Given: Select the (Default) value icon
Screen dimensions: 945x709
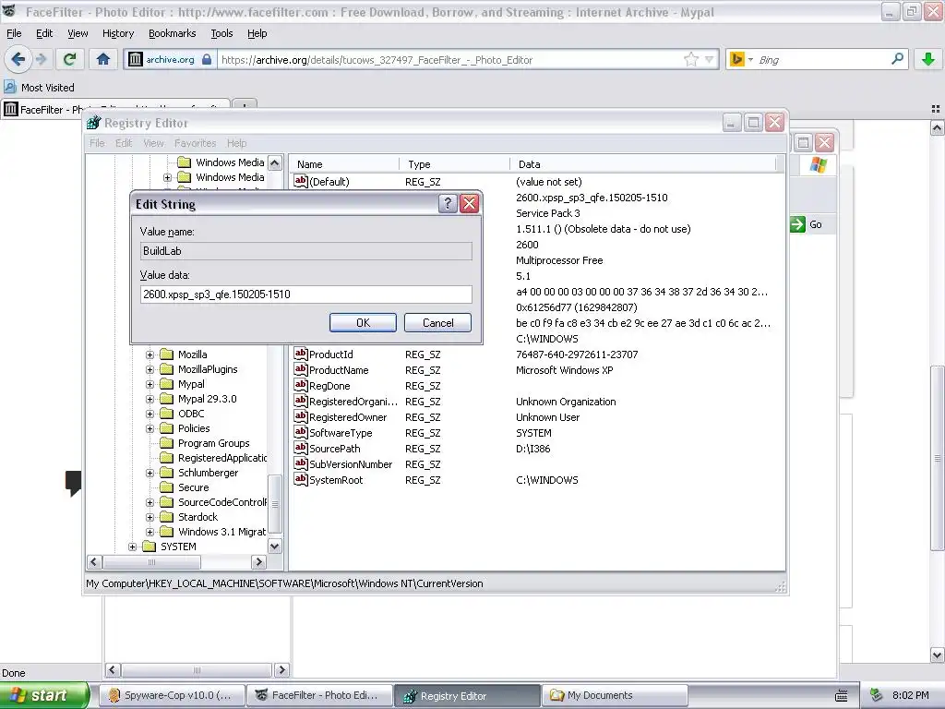Looking at the screenshot, I should pos(301,181).
